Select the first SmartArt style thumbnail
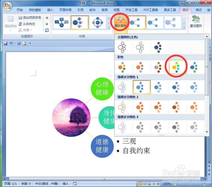Image resolution: width=212 pixels, height=187 pixels. [137, 22]
